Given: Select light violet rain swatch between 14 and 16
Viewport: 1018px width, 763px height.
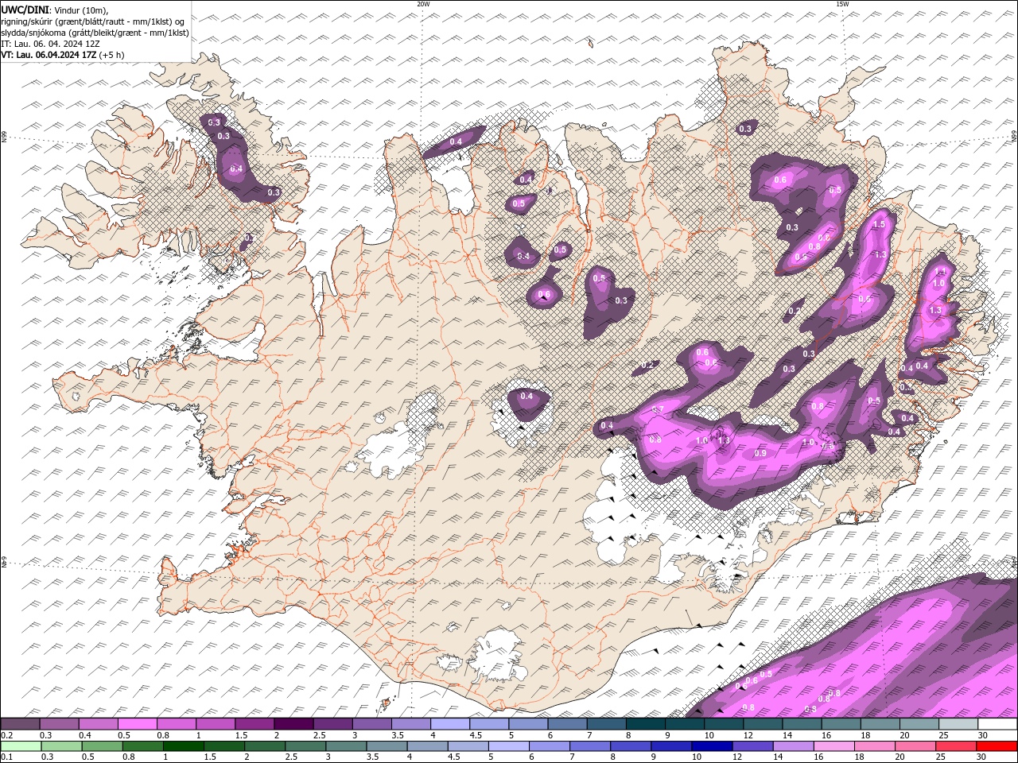Looking at the screenshot, I should tap(792, 746).
